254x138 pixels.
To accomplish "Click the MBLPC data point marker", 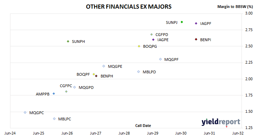I will (54, 119).
